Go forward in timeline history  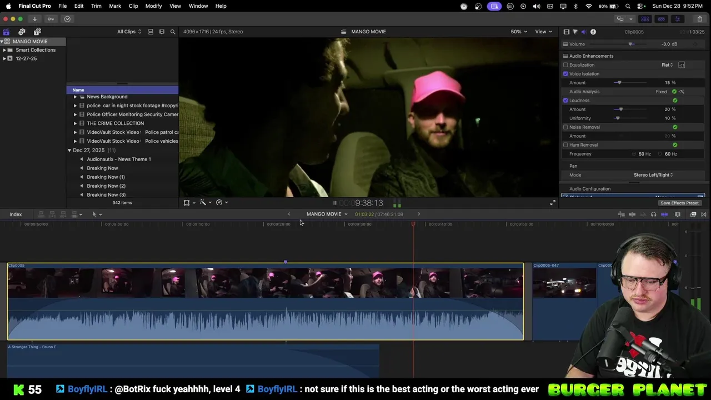[419, 214]
